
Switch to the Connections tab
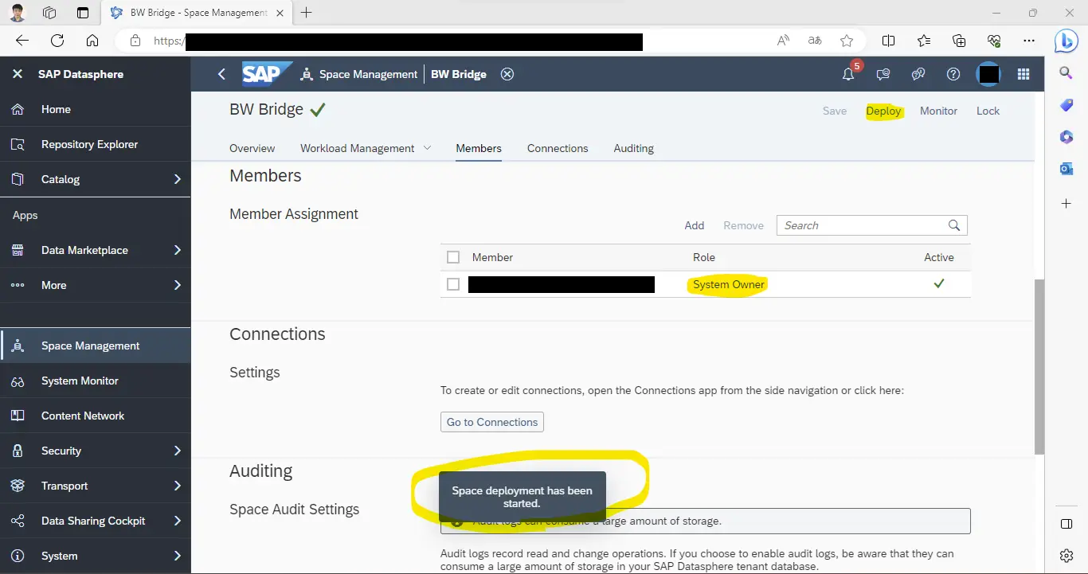click(558, 148)
